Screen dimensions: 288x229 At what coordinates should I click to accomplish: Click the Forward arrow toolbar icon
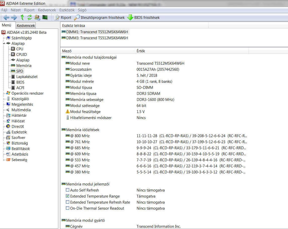pyautogui.click(x=14, y=18)
